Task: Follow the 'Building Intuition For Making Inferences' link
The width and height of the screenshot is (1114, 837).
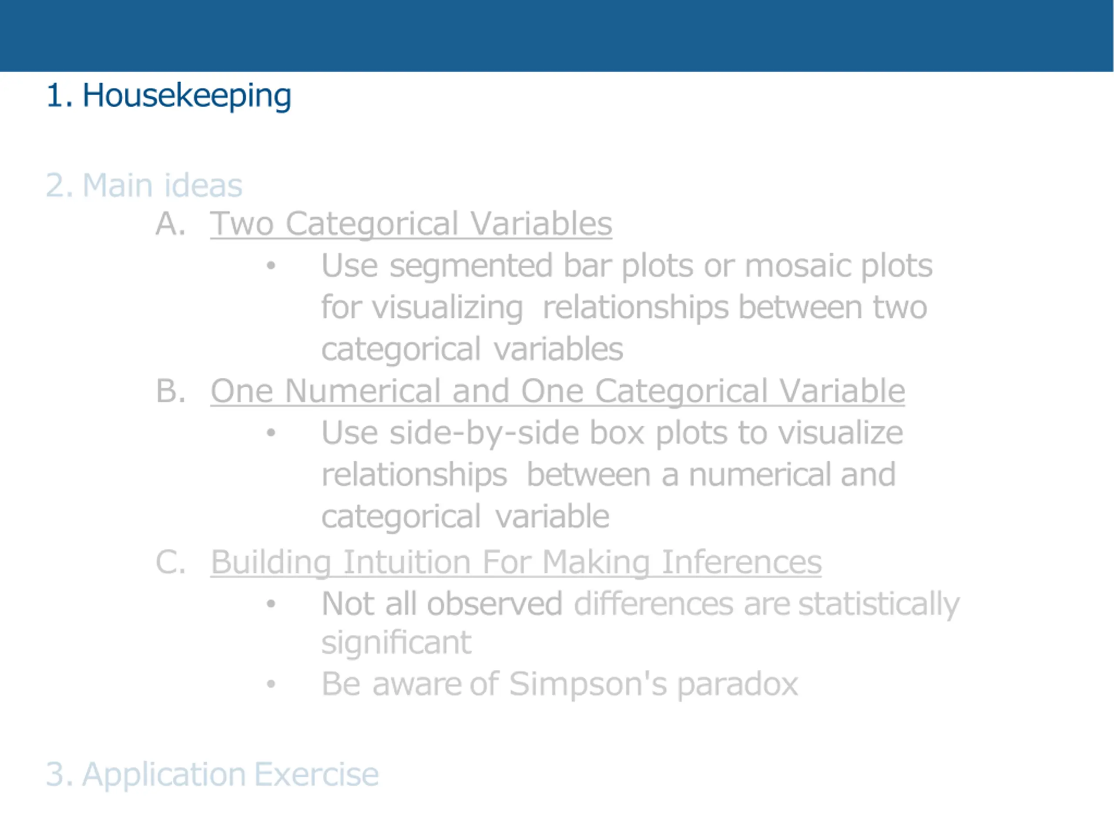Action: [516, 562]
